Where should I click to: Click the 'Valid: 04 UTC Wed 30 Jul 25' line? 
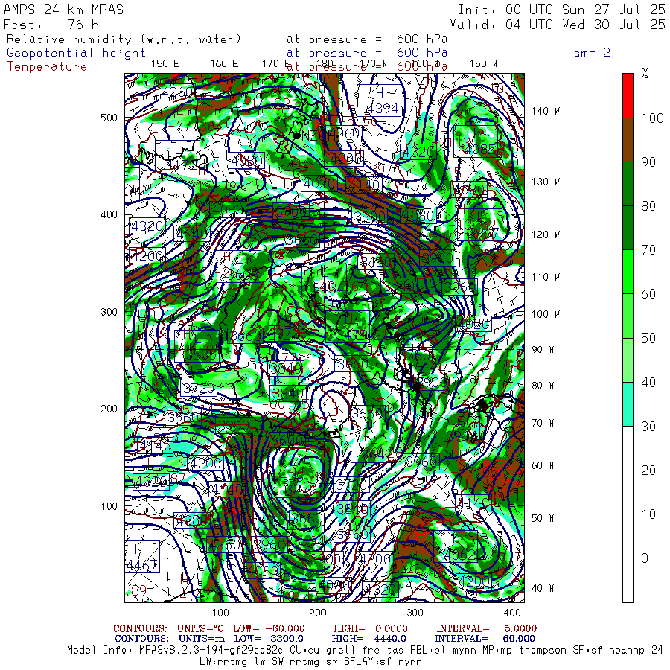pyautogui.click(x=558, y=25)
